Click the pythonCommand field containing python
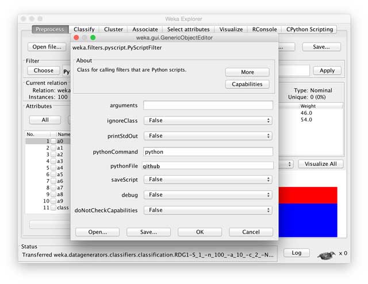 pos(208,151)
